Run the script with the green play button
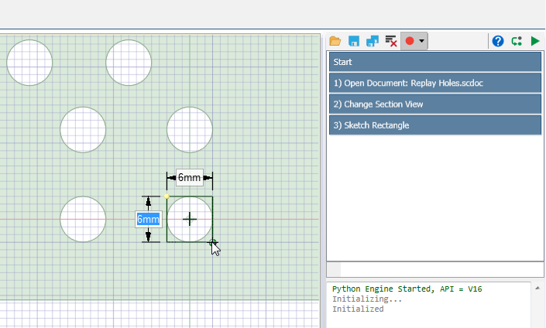 point(535,41)
